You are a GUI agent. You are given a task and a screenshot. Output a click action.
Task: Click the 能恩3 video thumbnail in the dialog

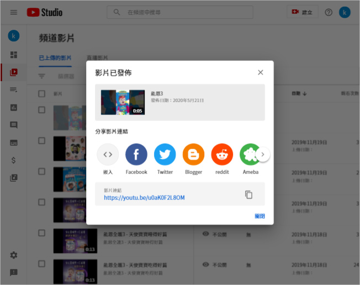click(123, 102)
